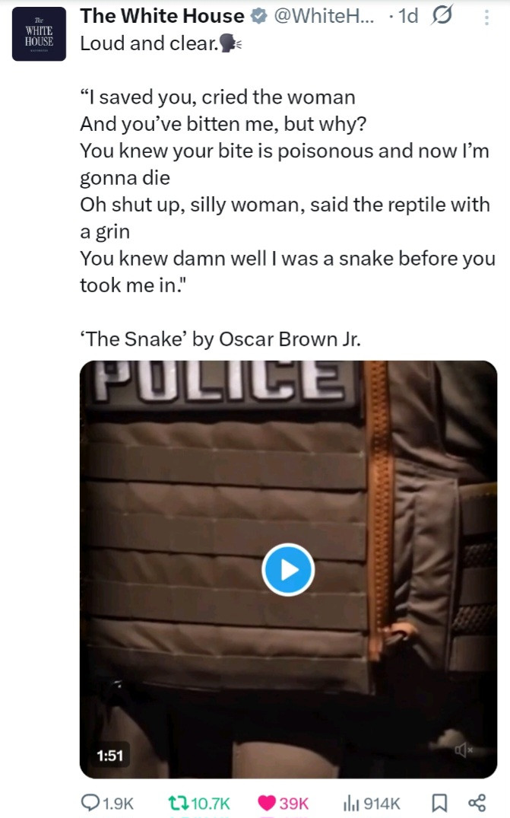Open the White House profile avatar

tap(39, 34)
